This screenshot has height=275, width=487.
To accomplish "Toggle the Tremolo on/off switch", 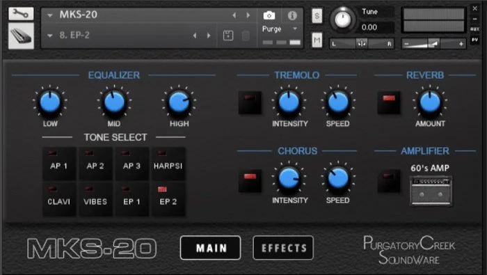I will tap(250, 102).
